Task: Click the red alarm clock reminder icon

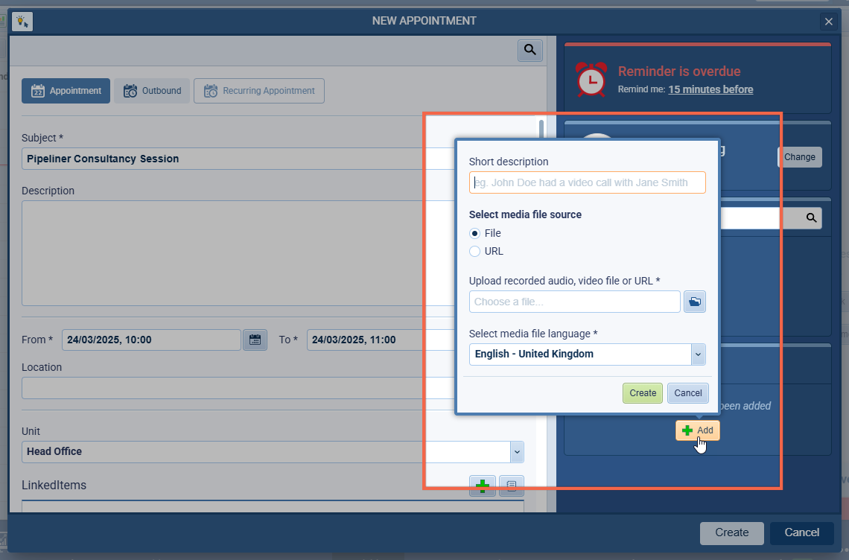Action: tap(591, 79)
